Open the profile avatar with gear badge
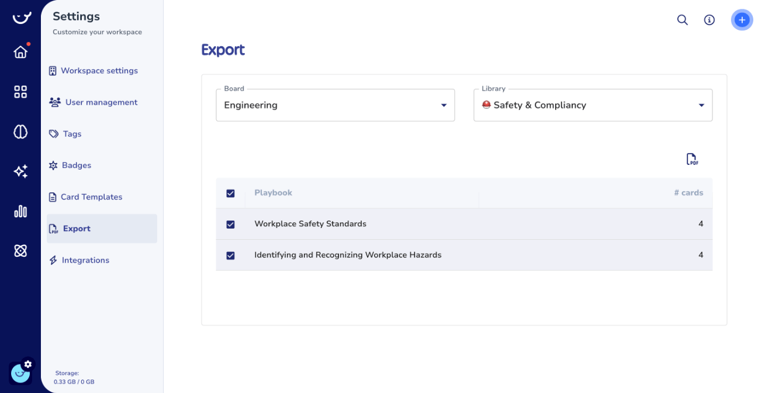Screen dimensions: 765x393 click(21, 372)
